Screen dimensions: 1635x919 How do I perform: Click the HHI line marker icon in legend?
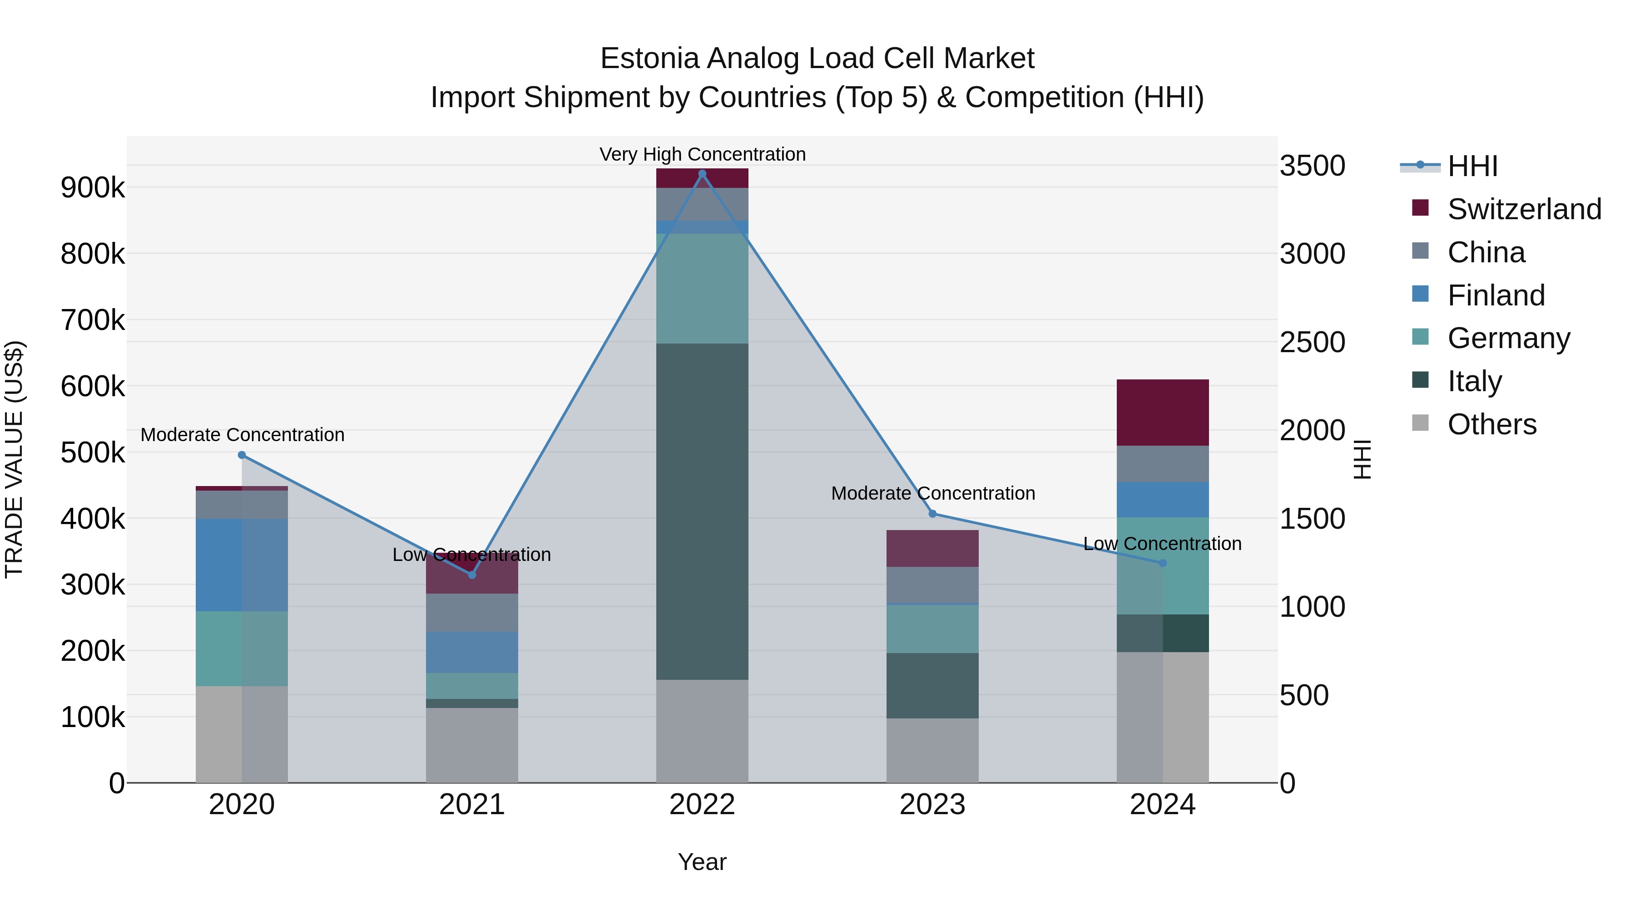pyautogui.click(x=1421, y=166)
